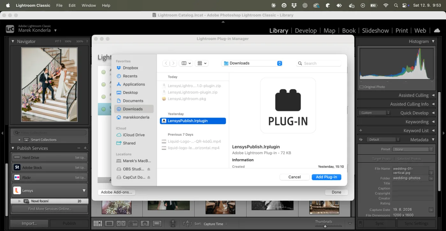
Task: Open the Downloads folder location dropdown
Action: [252, 63]
